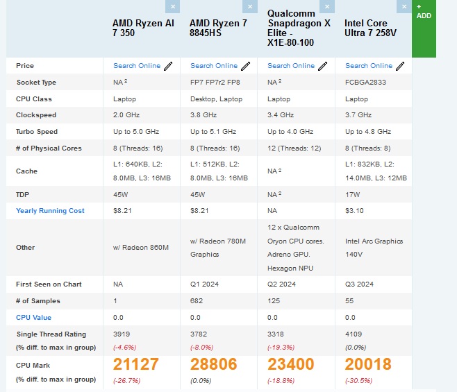457x392 pixels.
Task: Click single thread rating 4109
Action: tap(354, 334)
